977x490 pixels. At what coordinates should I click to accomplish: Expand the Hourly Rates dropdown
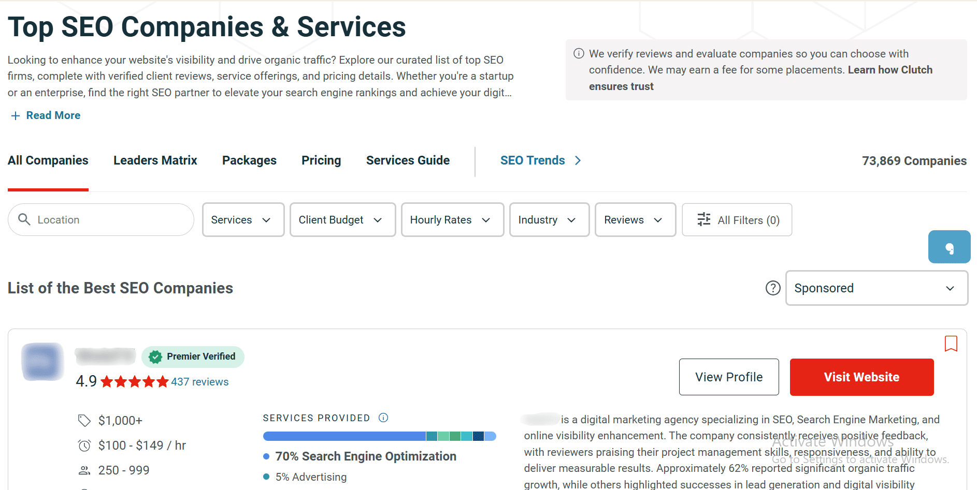(x=452, y=220)
